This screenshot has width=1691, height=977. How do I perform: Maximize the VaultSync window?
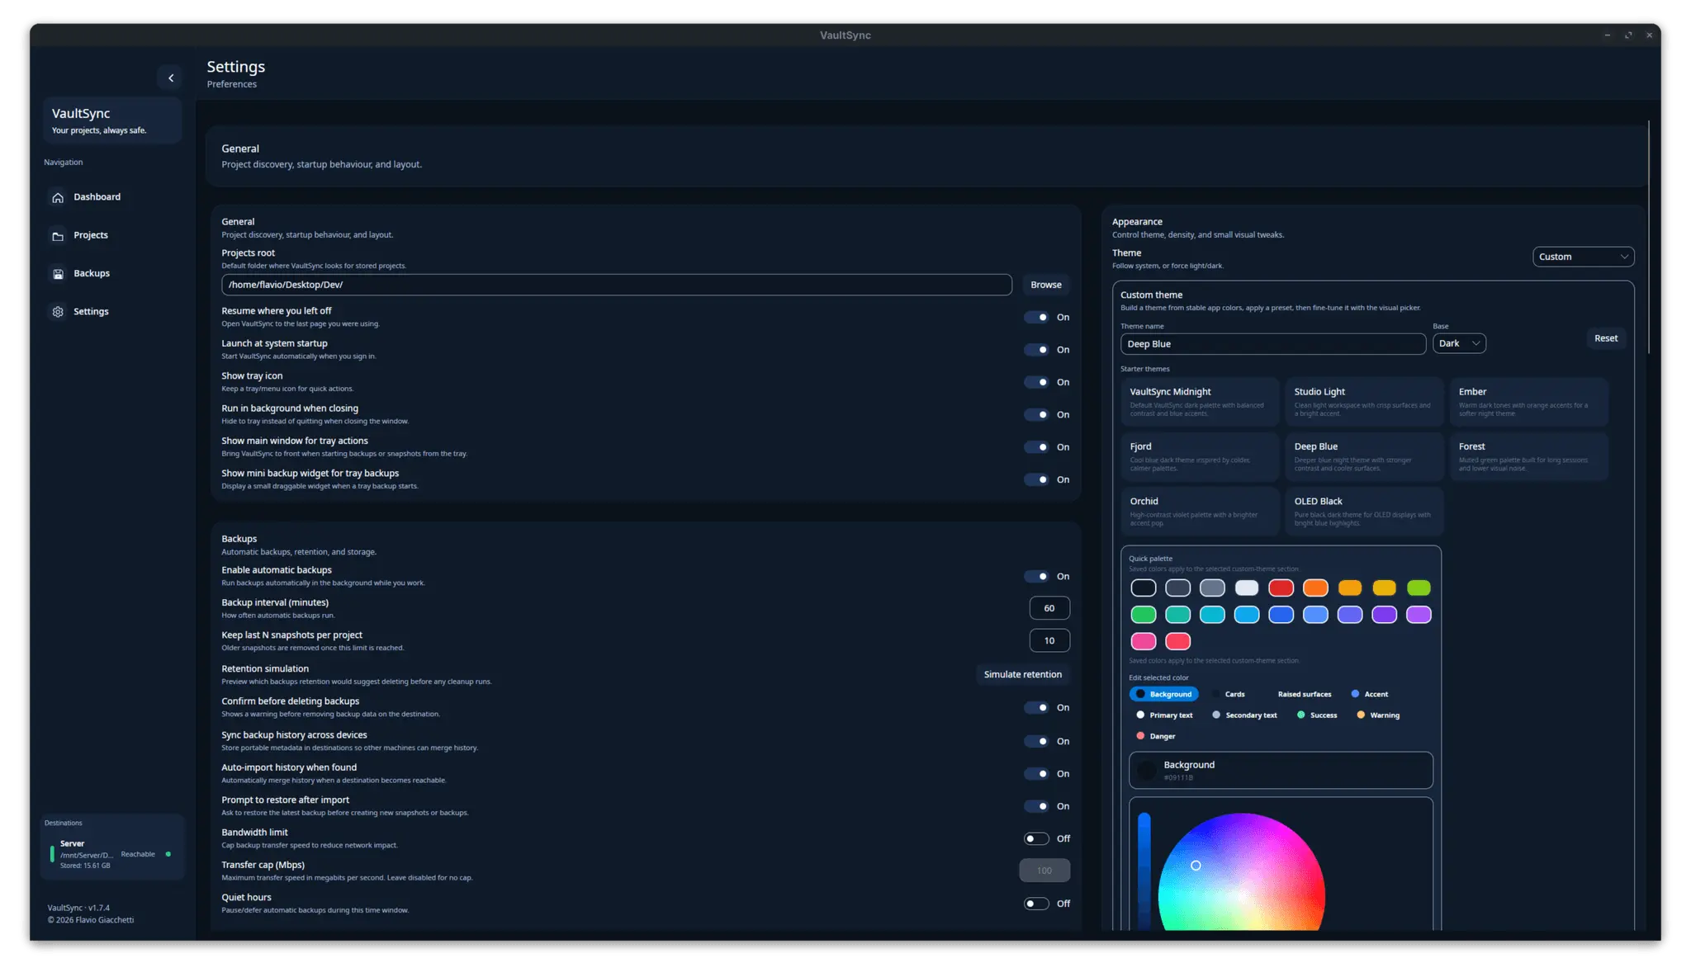pyautogui.click(x=1628, y=35)
